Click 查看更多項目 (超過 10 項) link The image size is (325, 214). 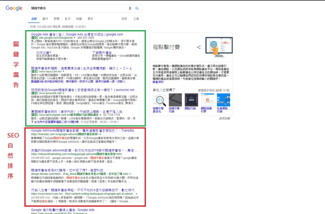tap(214, 90)
